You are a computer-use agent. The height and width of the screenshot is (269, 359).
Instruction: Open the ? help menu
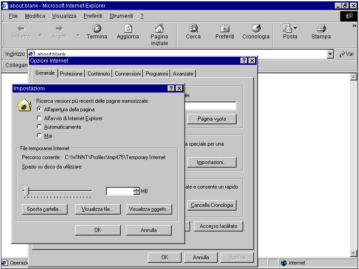(142, 16)
